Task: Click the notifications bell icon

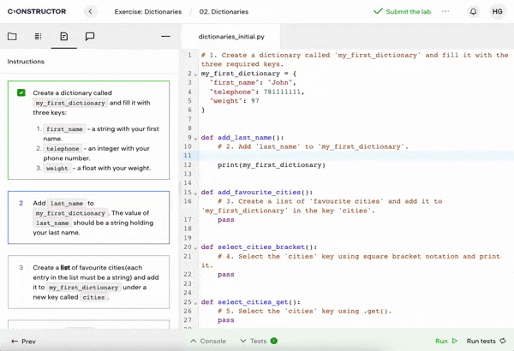Action: click(473, 12)
